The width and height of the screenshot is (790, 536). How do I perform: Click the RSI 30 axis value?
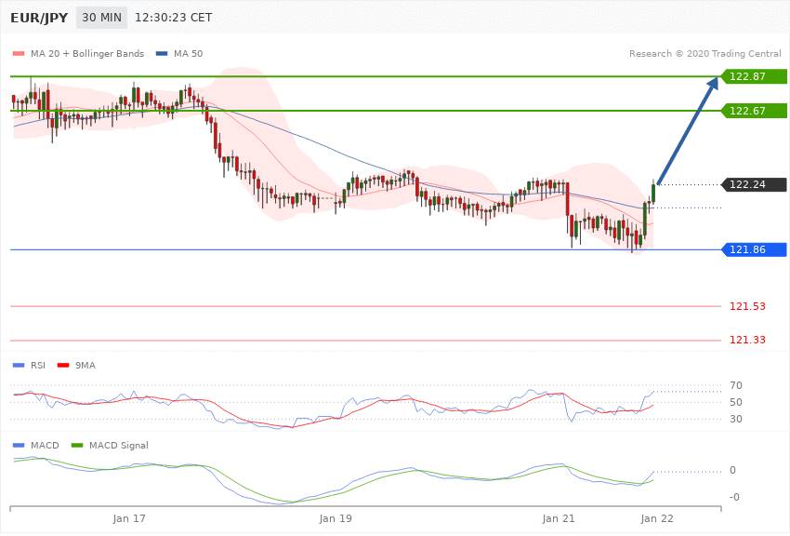pos(735,419)
